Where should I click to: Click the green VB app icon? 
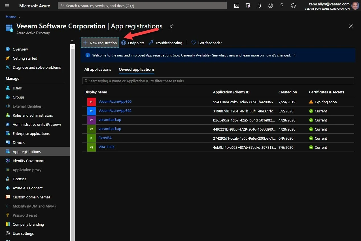pyautogui.click(x=92, y=147)
